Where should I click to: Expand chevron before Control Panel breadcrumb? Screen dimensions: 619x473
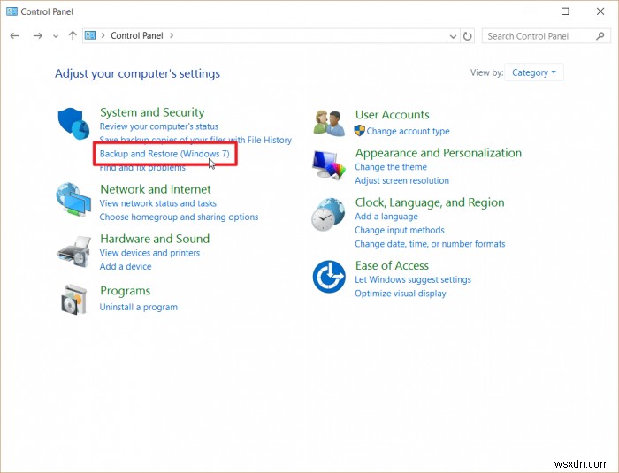103,35
